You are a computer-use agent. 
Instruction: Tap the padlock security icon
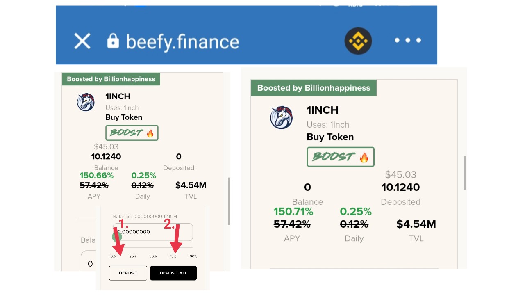113,41
